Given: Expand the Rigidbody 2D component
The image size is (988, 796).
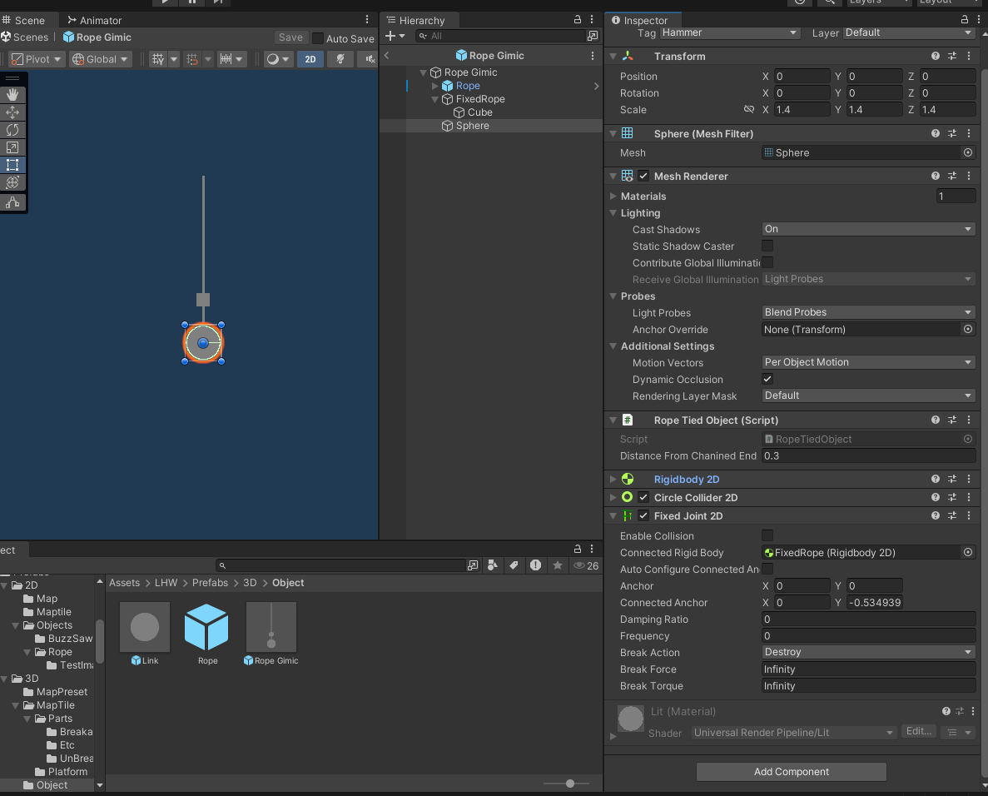Looking at the screenshot, I should click(613, 479).
